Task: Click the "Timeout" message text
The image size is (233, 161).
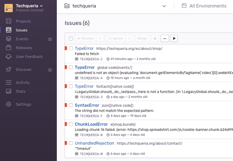Action: tap(83, 149)
